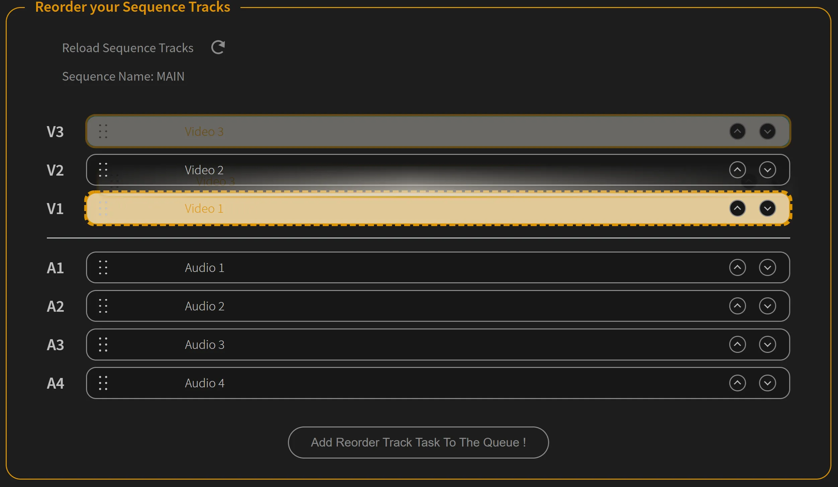Move Video 1 up using its chevron
Screen dimensions: 838x487
point(738,208)
